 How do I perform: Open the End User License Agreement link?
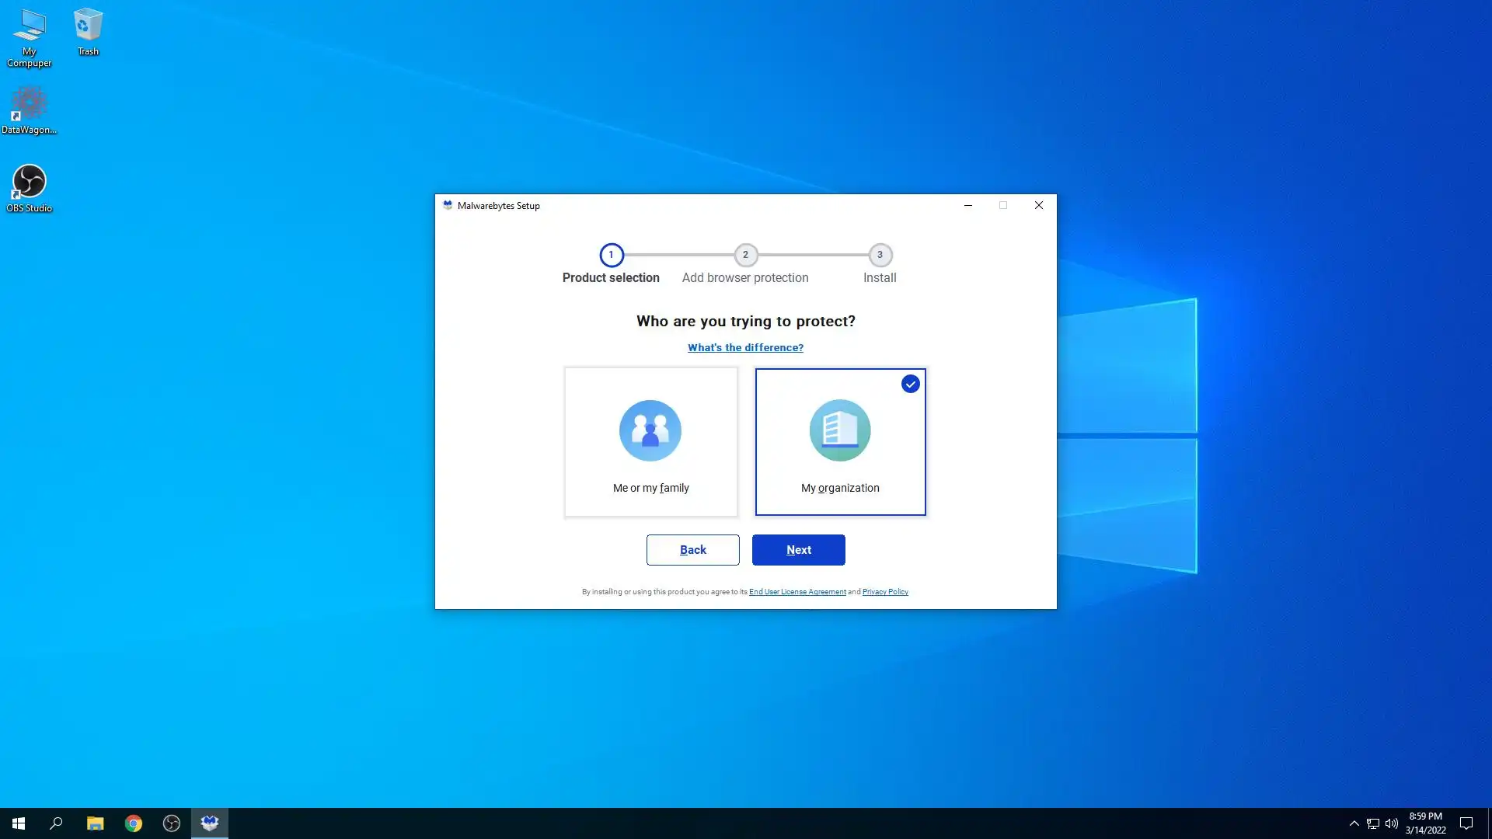[x=797, y=592]
